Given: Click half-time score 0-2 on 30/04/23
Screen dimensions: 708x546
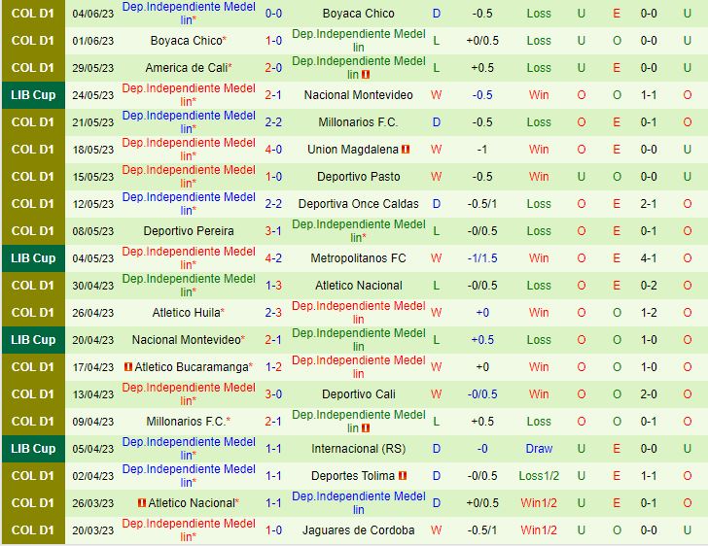Looking at the screenshot, I should coord(649,286).
